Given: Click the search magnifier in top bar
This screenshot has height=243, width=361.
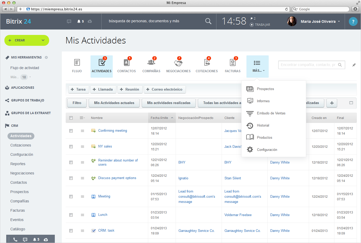Looking at the screenshot, I should pyautogui.click(x=208, y=21).
